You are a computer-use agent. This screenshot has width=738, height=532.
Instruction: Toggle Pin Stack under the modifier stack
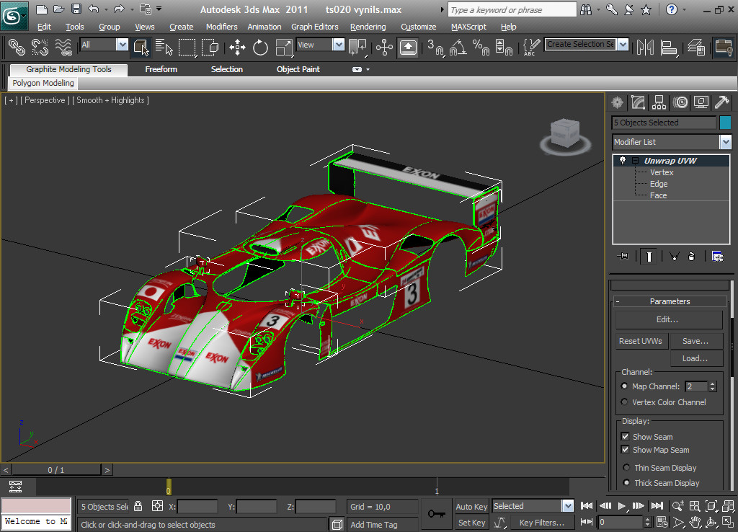(623, 256)
